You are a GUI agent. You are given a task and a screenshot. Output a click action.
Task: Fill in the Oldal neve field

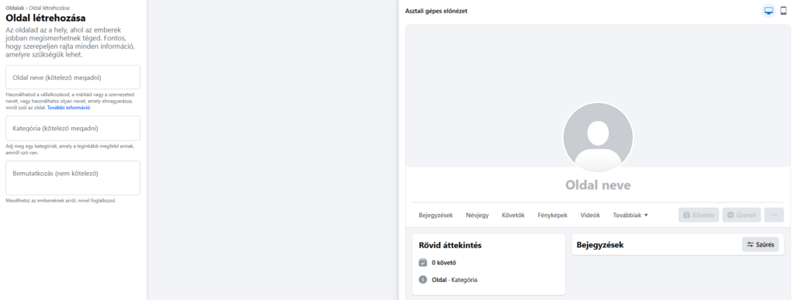tap(73, 78)
